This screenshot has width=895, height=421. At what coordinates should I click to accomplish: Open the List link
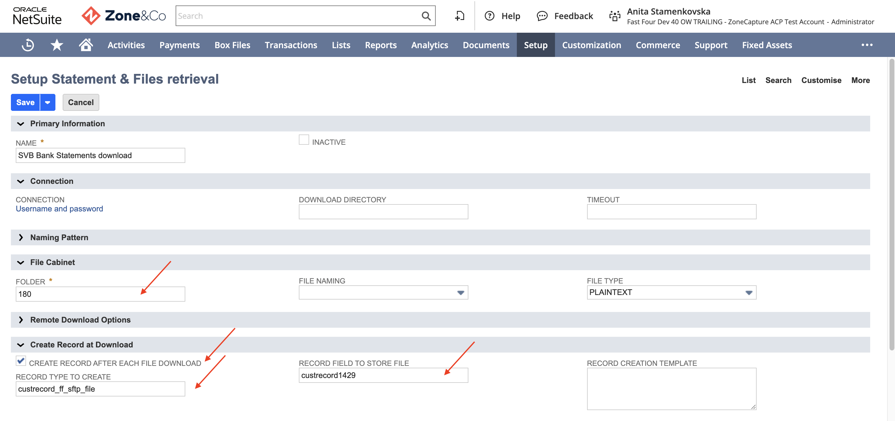(x=748, y=80)
